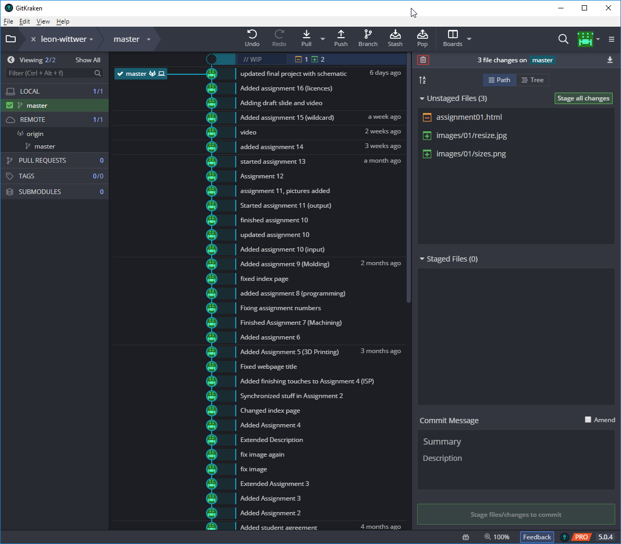Screen dimensions: 621x544
Task: Open the View menu
Action: [43, 21]
